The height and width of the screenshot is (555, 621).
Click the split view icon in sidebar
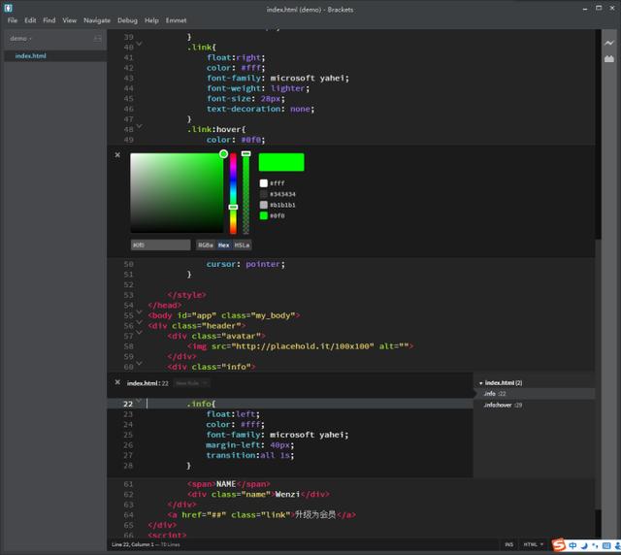pos(97,39)
